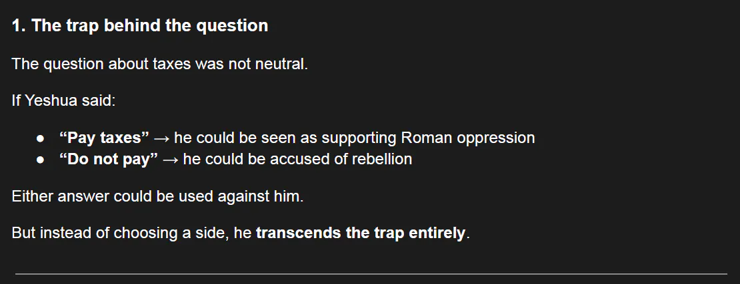Screen dimensions: 740x284
Task: Click the bullet dot before "Do not pay"
Action: click(x=40, y=160)
